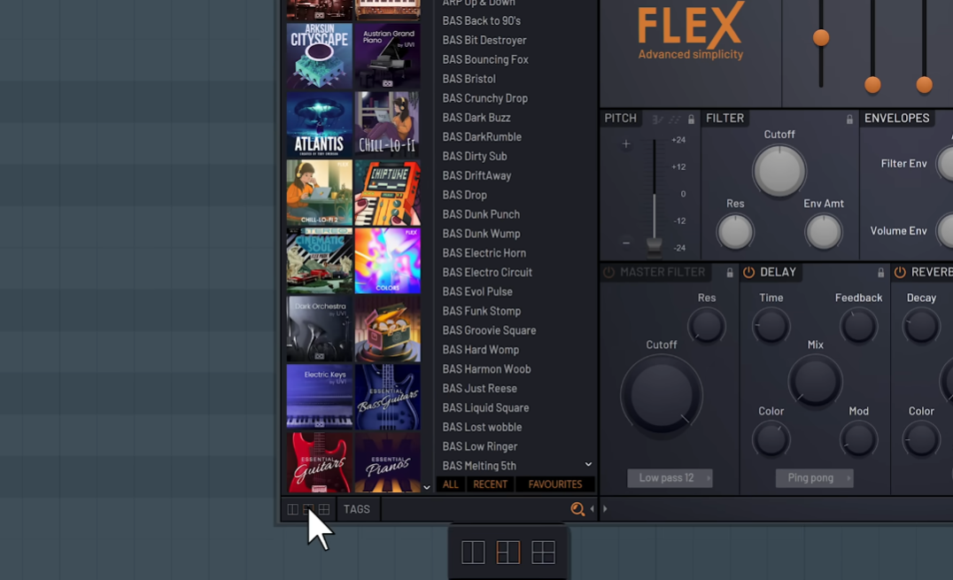Select preset BAS Bouncing Fox
Image resolution: width=953 pixels, height=580 pixels.
click(x=485, y=59)
